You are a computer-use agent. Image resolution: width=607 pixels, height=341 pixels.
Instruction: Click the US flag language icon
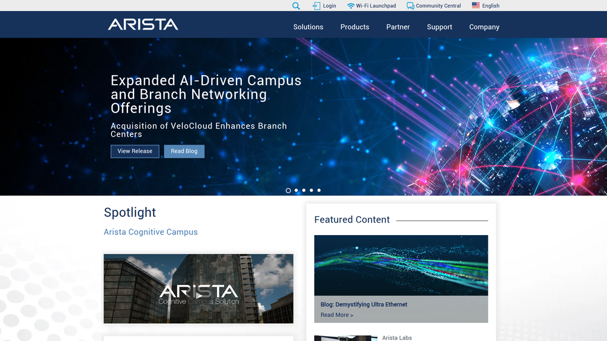[475, 5]
